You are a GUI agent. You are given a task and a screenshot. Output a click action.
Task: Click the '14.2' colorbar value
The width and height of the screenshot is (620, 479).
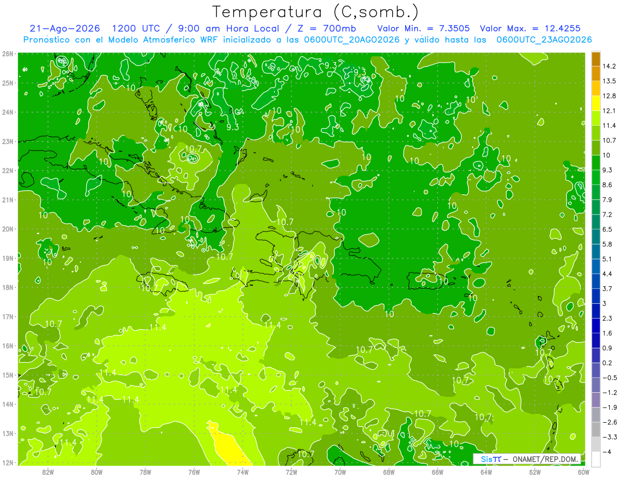click(x=609, y=66)
